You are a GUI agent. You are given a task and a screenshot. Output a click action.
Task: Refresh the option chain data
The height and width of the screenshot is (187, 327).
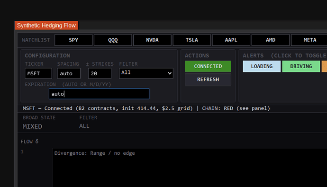pos(208,80)
